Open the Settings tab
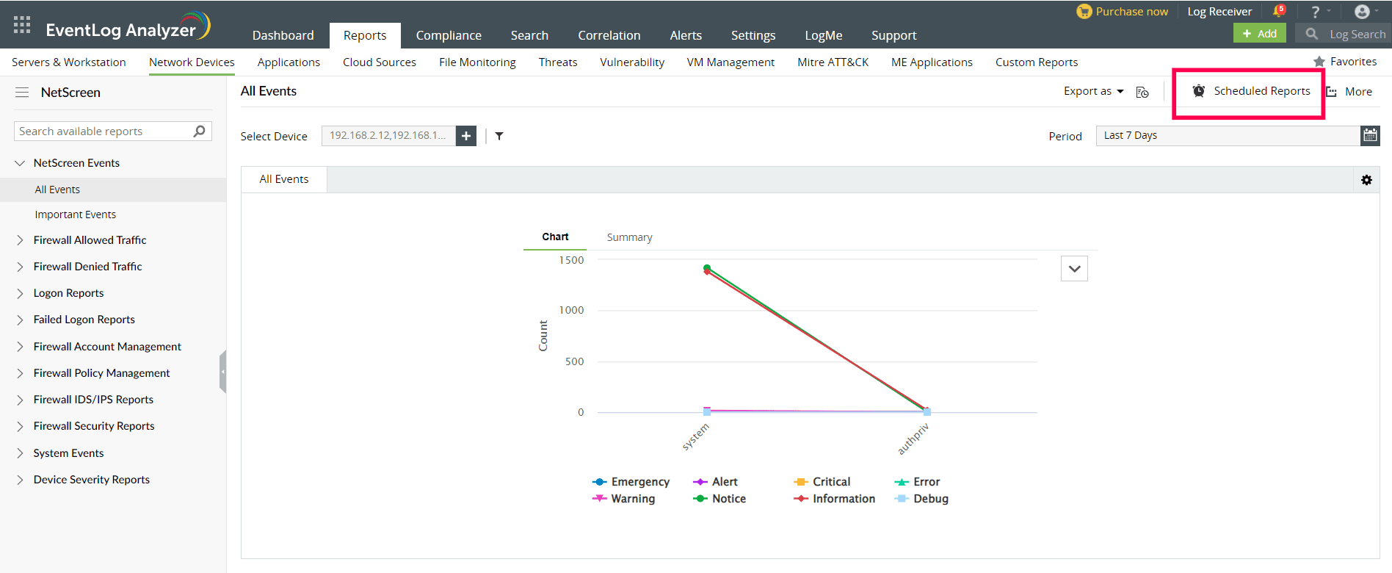 (753, 35)
